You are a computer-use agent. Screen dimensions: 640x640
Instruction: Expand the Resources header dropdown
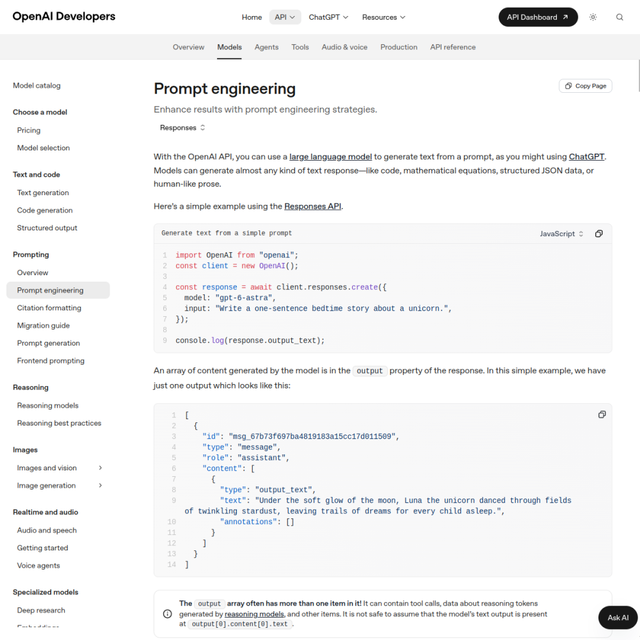pyautogui.click(x=383, y=17)
